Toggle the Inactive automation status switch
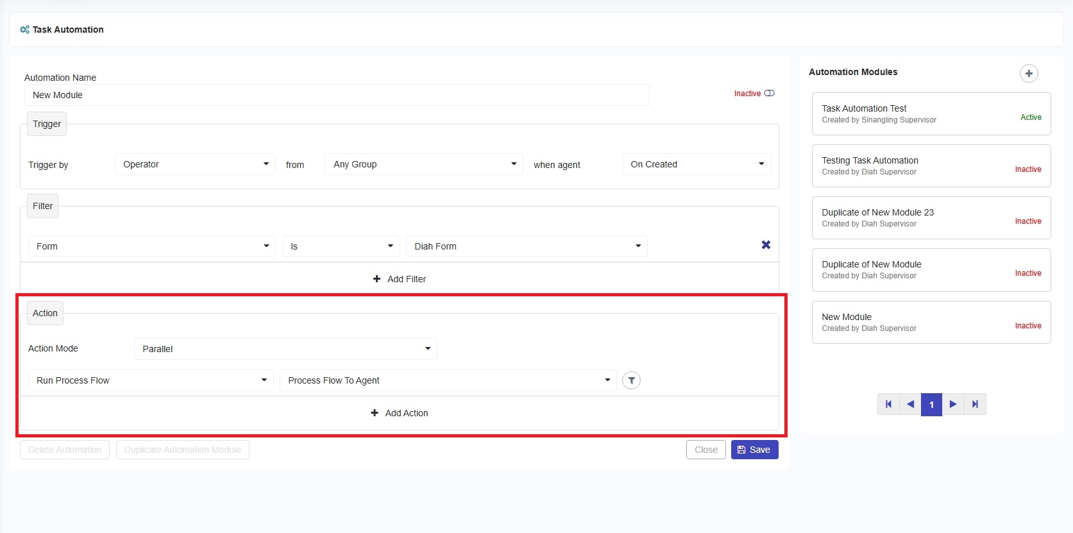The height and width of the screenshot is (533, 1073). point(769,94)
